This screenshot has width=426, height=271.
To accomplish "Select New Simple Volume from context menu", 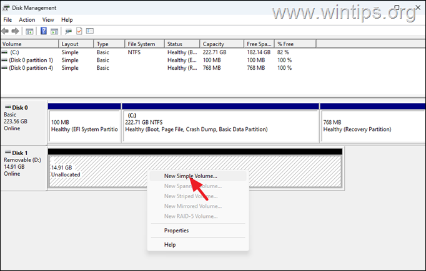I will [191, 176].
